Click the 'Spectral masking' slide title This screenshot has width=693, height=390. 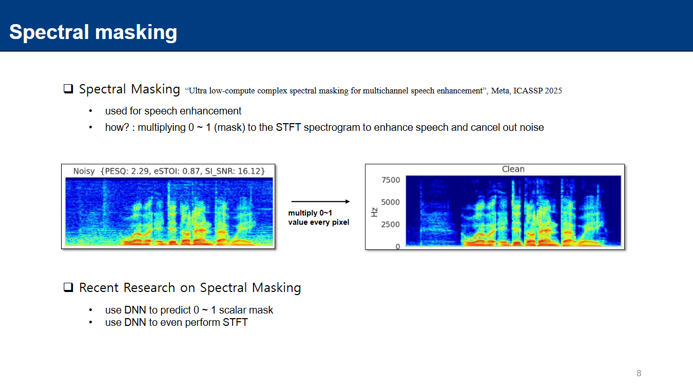93,32
